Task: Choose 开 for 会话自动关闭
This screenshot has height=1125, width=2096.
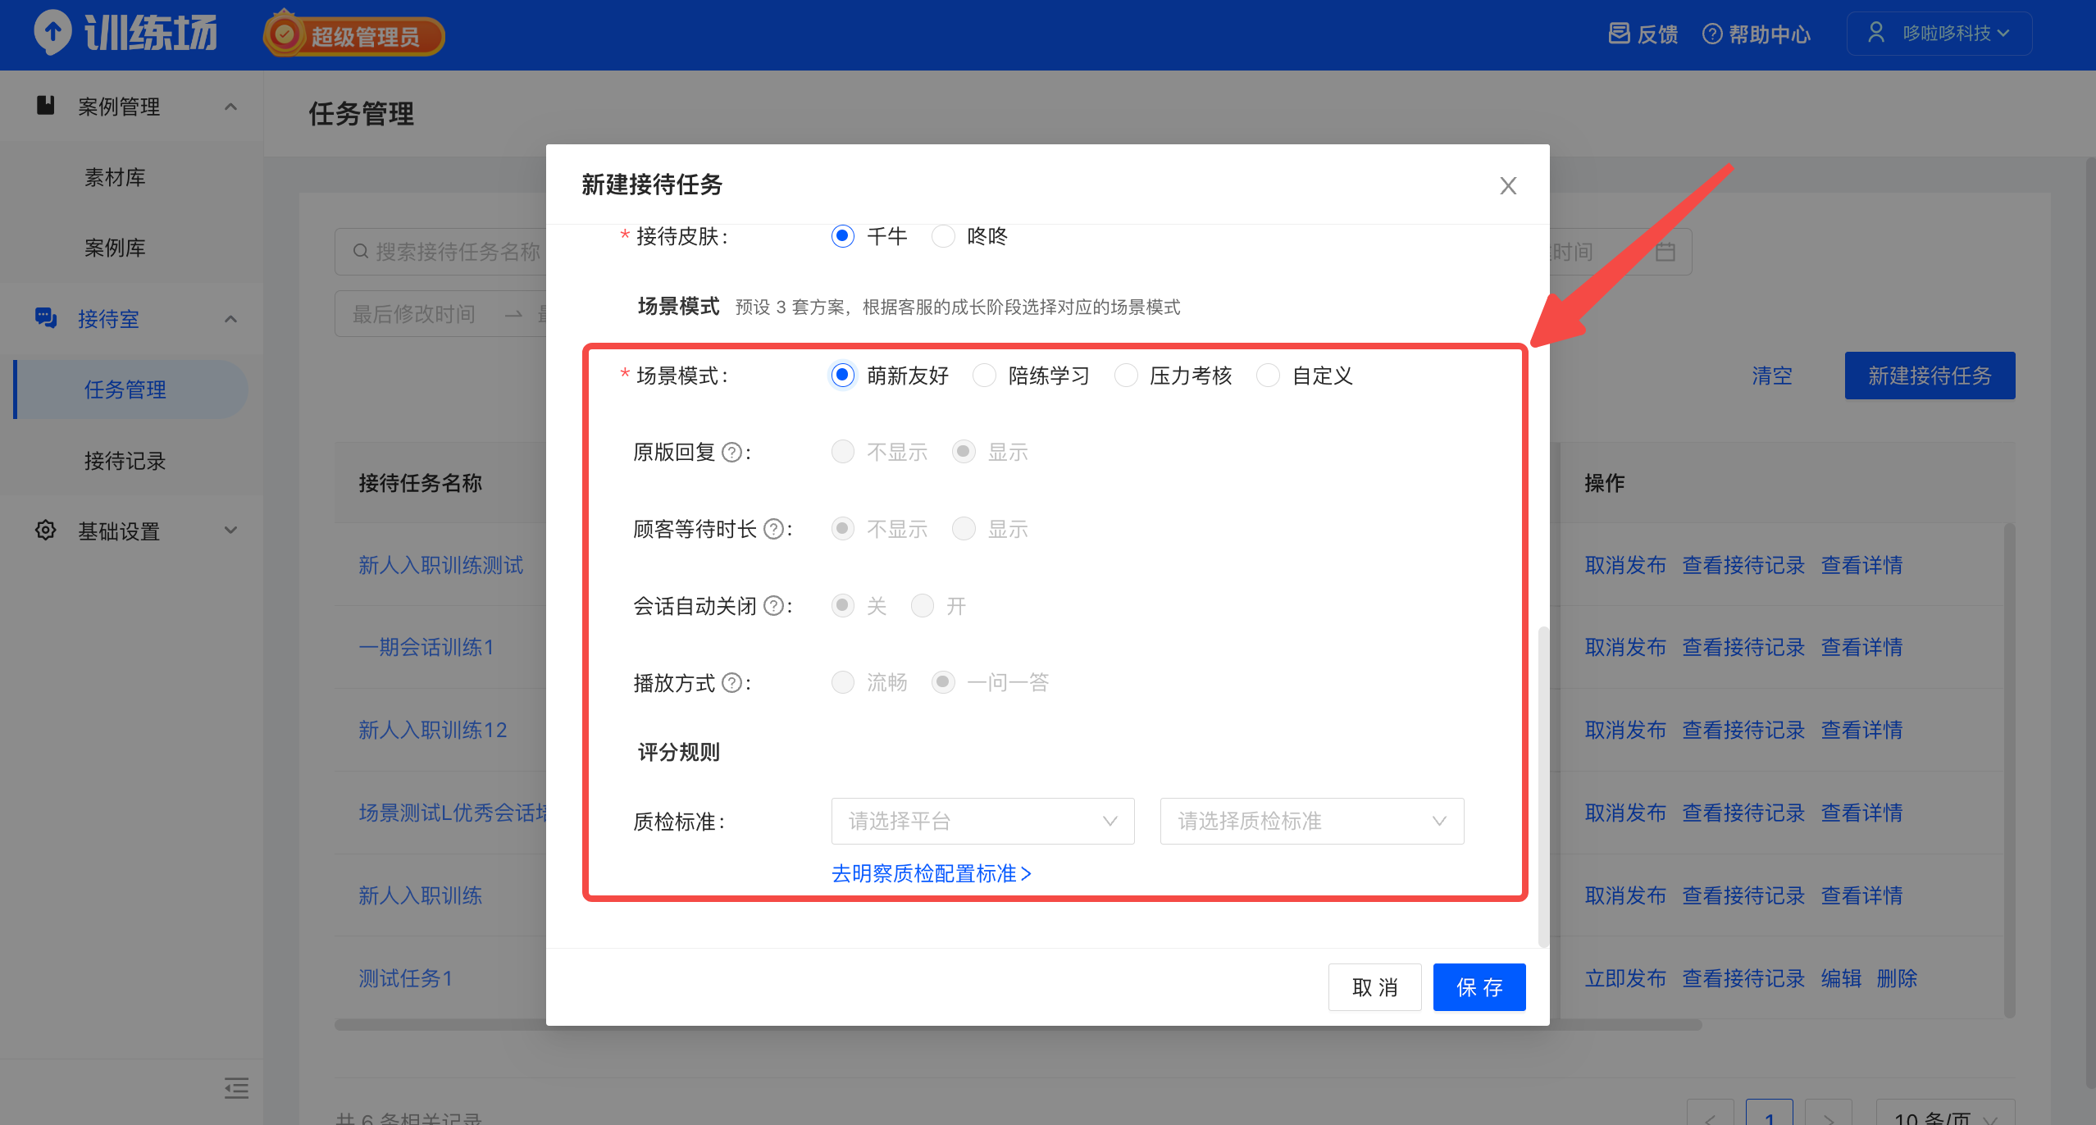Action: click(x=923, y=606)
